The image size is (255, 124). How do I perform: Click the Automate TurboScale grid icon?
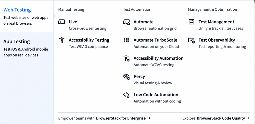(126, 40)
